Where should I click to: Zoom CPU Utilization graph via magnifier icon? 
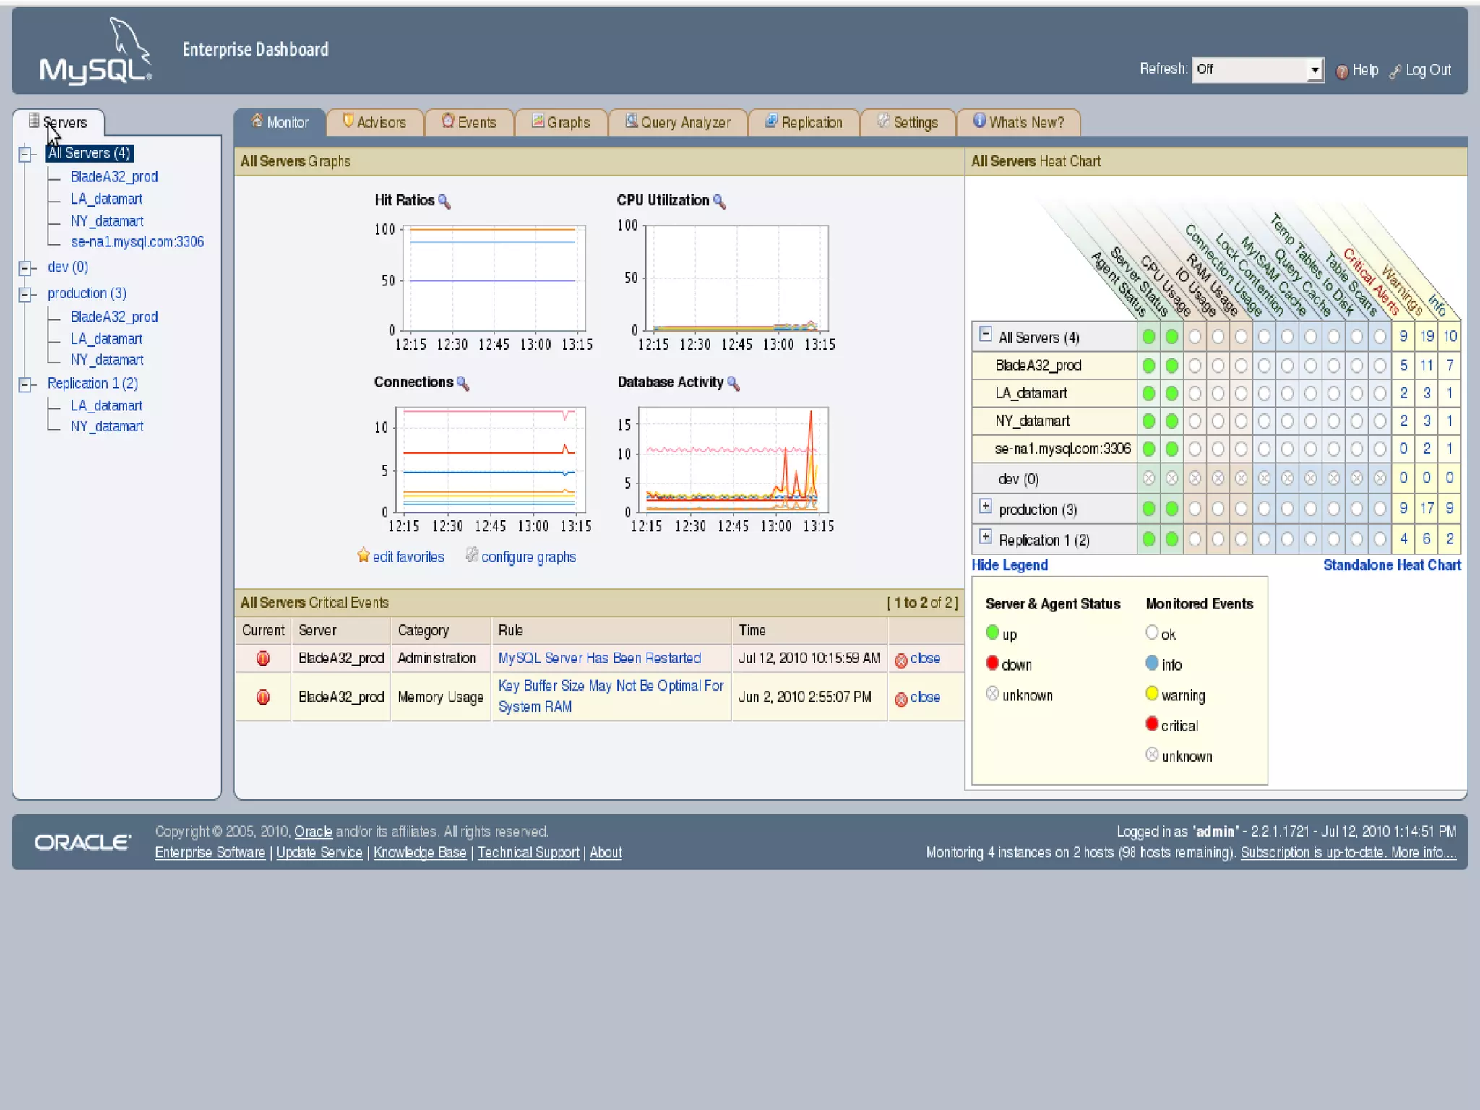coord(719,202)
